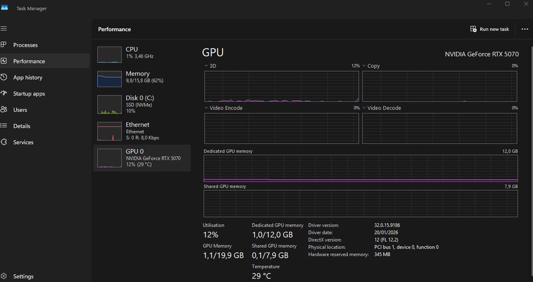This screenshot has height=282, width=533.
Task: Select Disk 0 (C:) performance entry
Action: coord(142,104)
